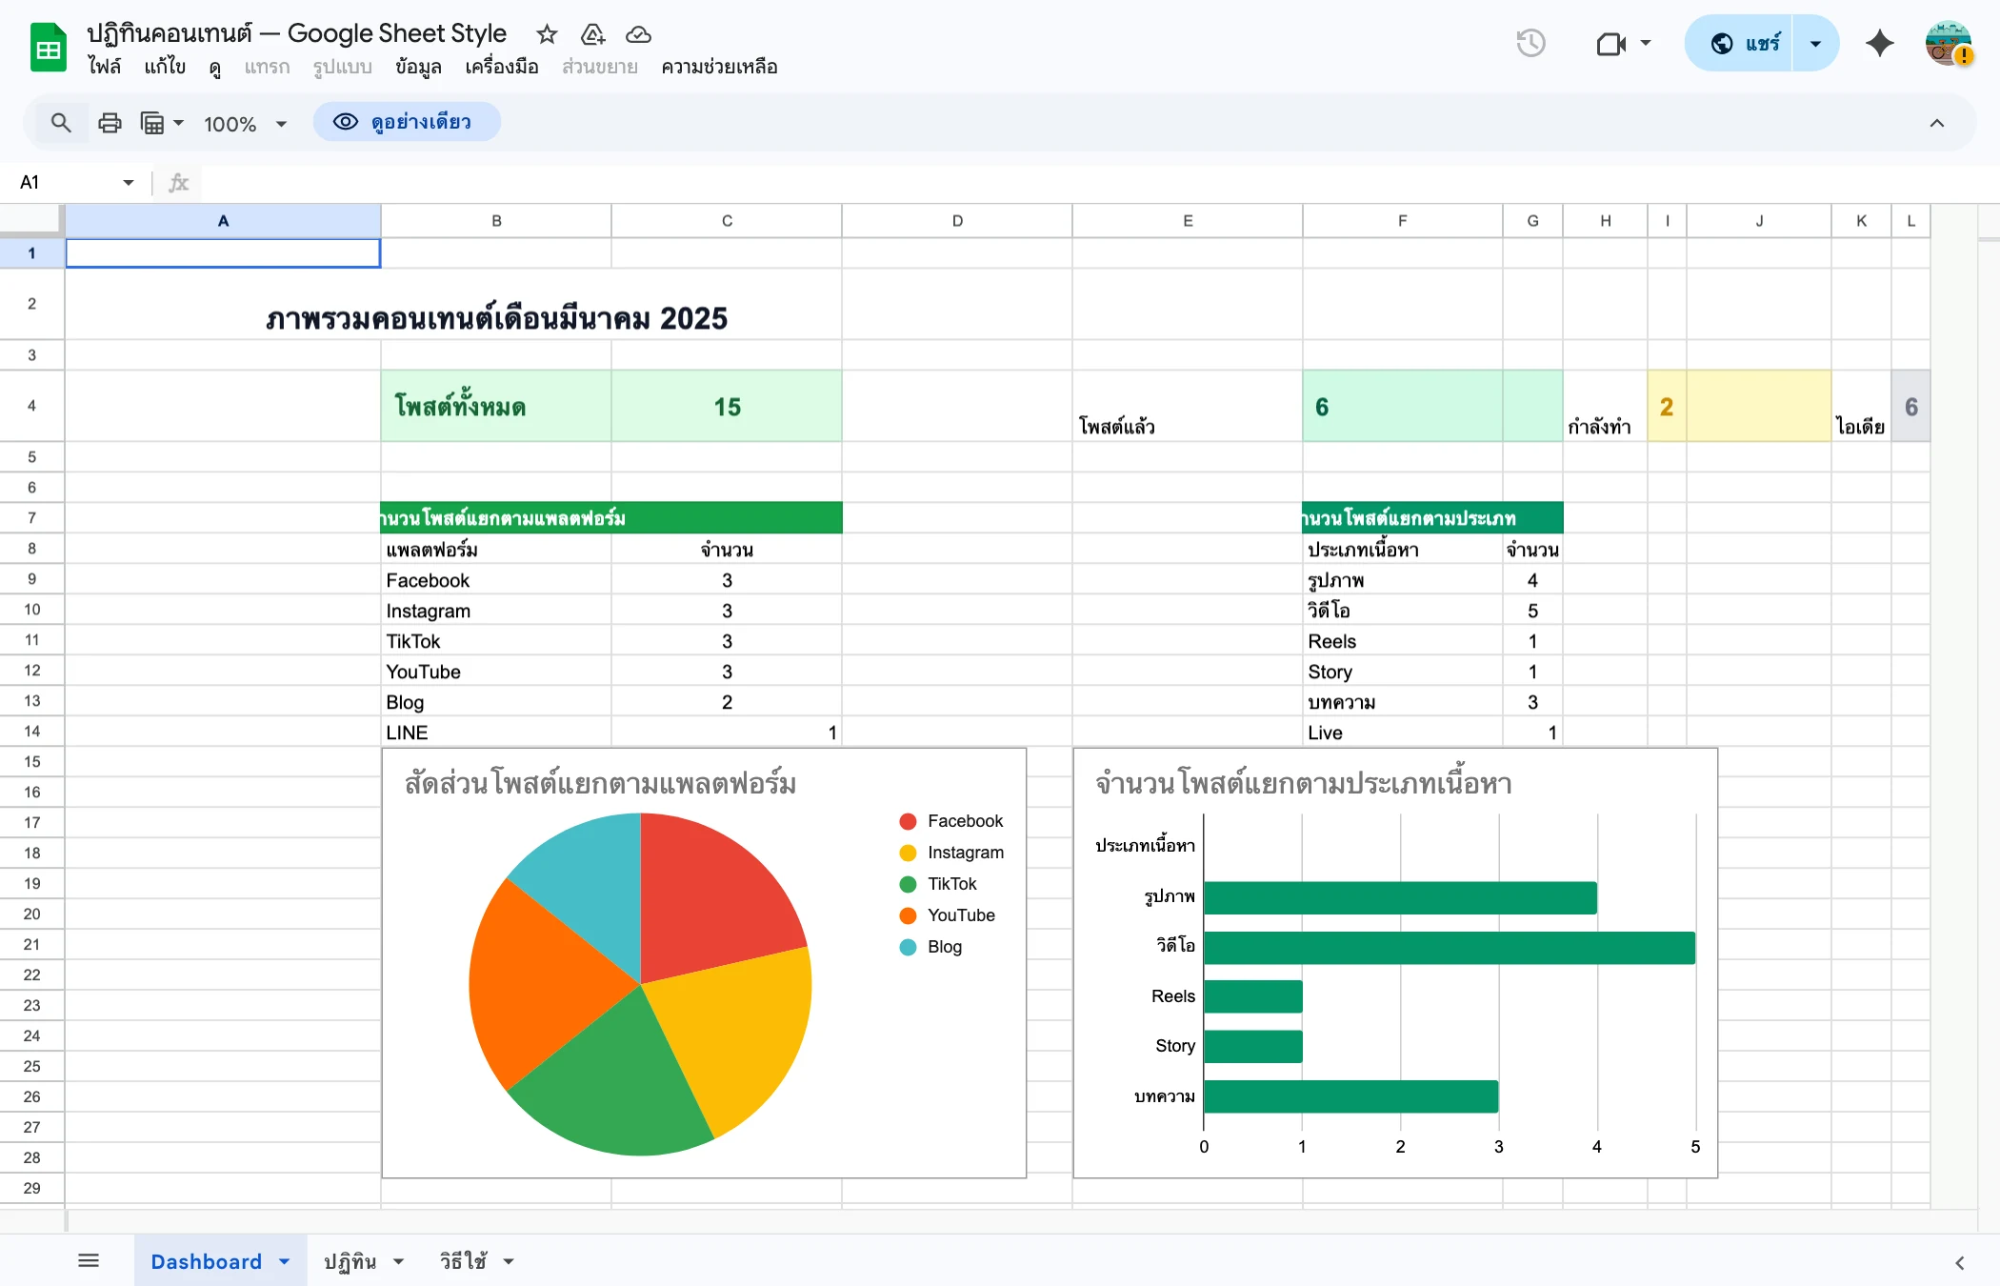Click the fx function icon
This screenshot has width=2000, height=1286.
(x=177, y=182)
